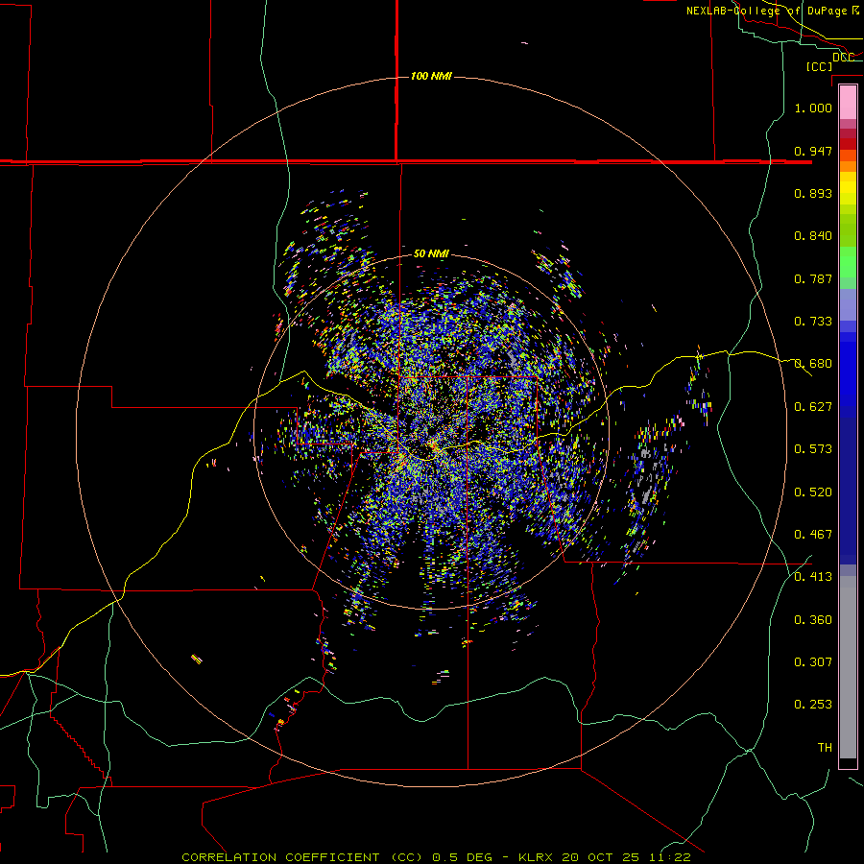
Task: Select the 0.627 legend value
Action: coord(813,407)
